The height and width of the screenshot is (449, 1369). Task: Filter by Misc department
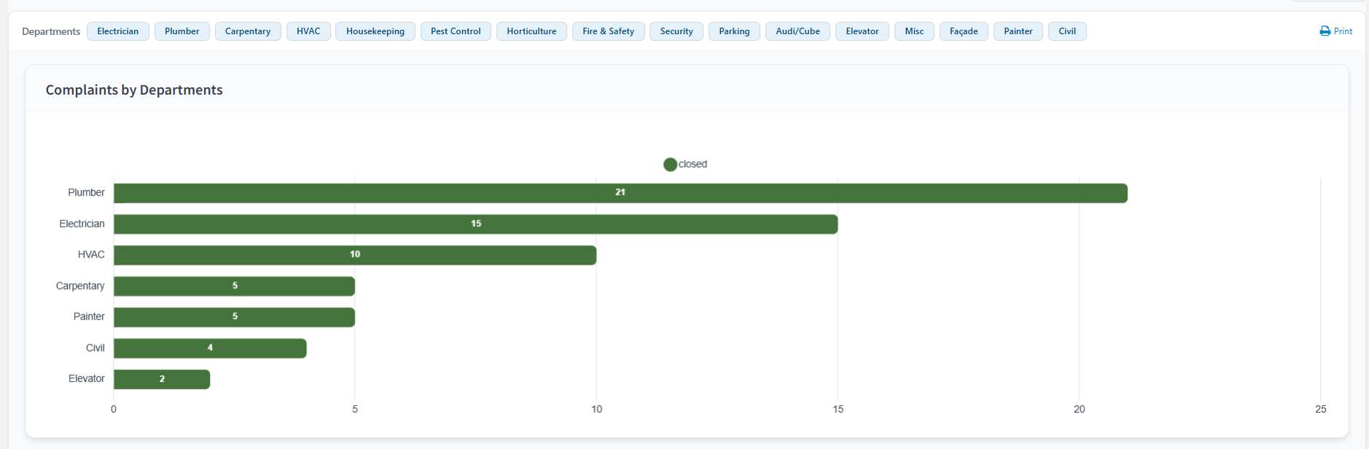pyautogui.click(x=914, y=31)
